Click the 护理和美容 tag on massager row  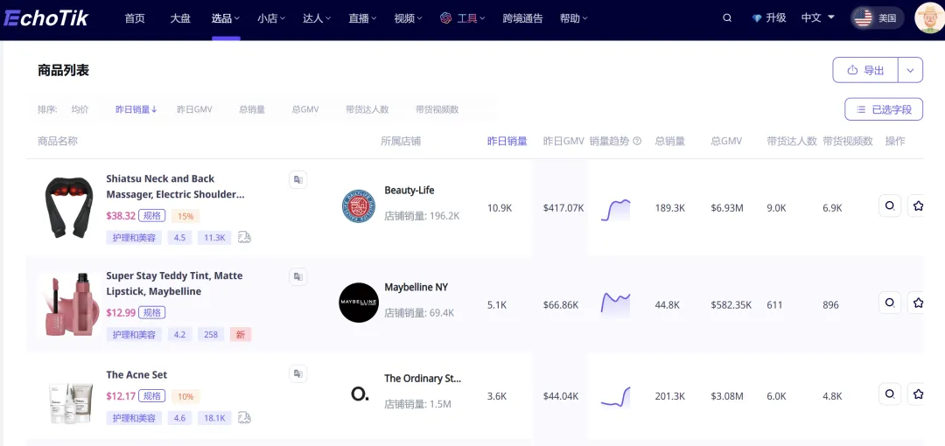[134, 238]
